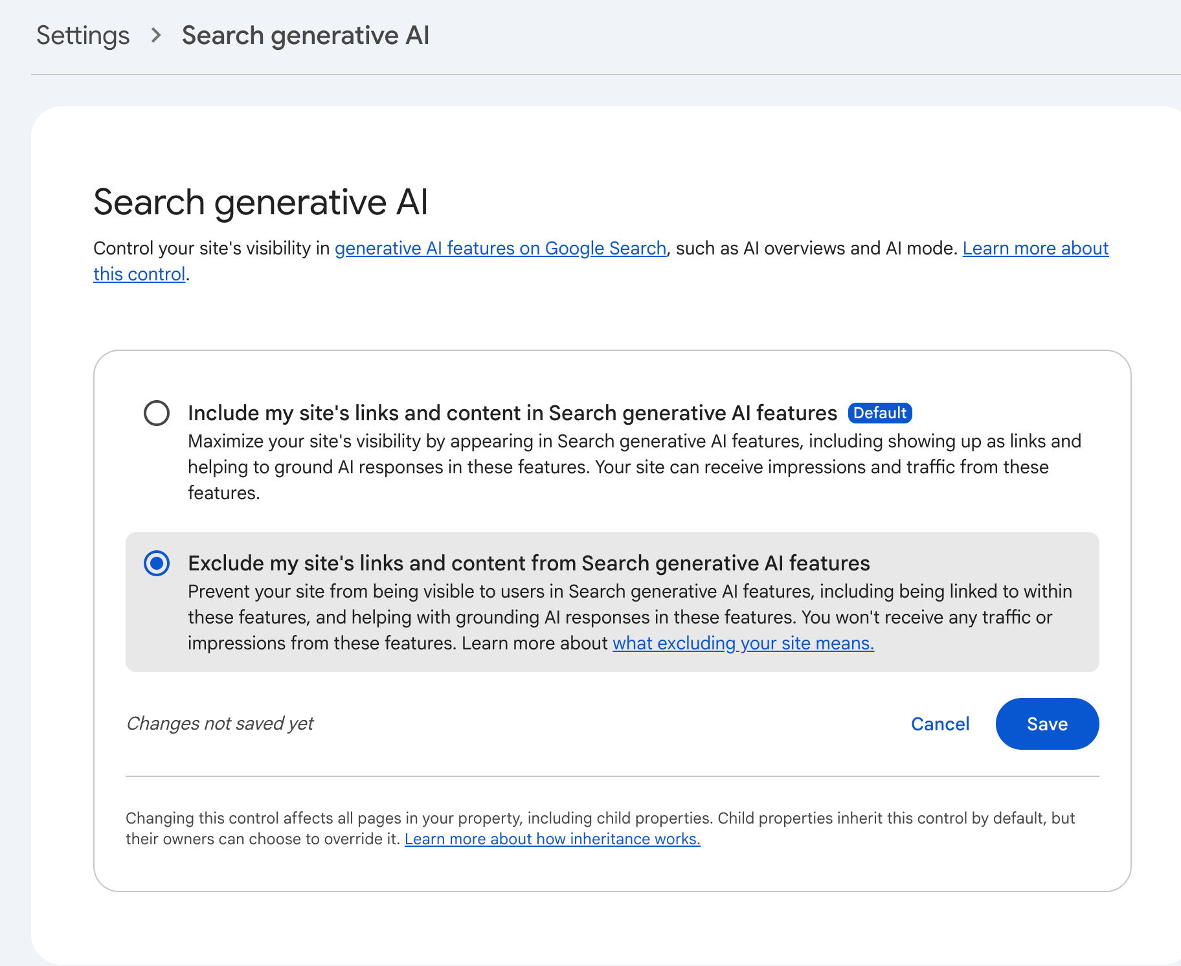Click the 'Changing this control affects all pages' note
This screenshot has height=966, width=1181.
pyautogui.click(x=600, y=828)
